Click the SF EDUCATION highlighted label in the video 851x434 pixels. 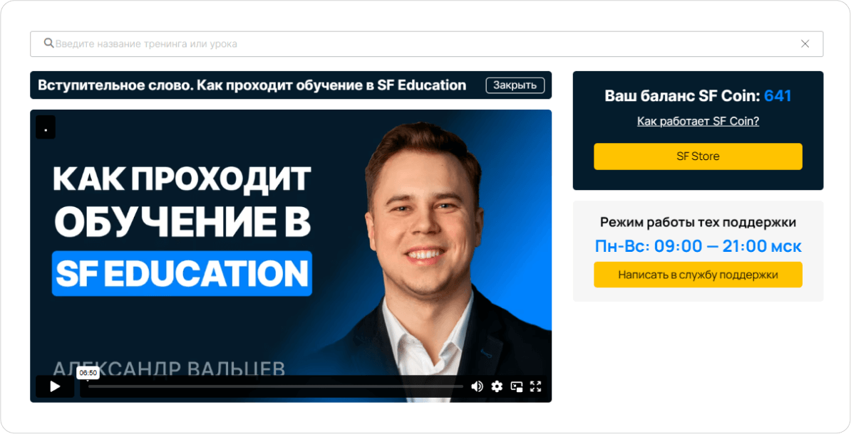[x=182, y=273]
